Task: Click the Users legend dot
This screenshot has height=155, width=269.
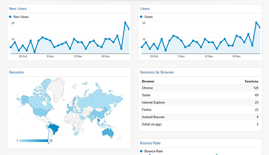Action: pyautogui.click(x=141, y=17)
